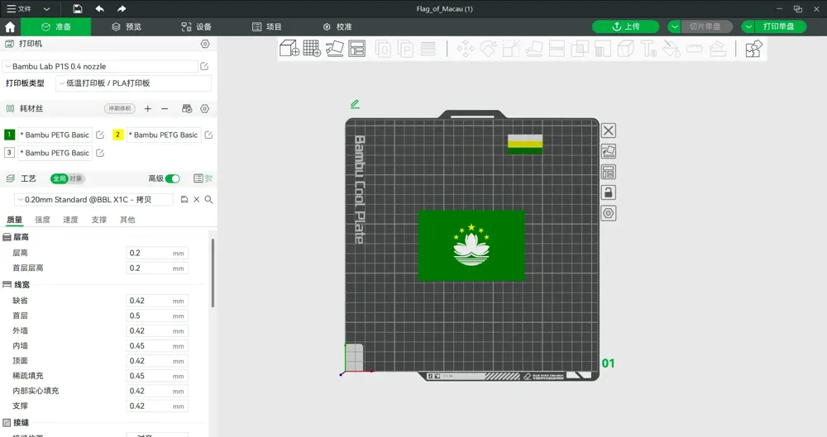This screenshot has width=827, height=437.
Task: Open filament 3 Bambu PETG Basic selector
Action: [55, 153]
